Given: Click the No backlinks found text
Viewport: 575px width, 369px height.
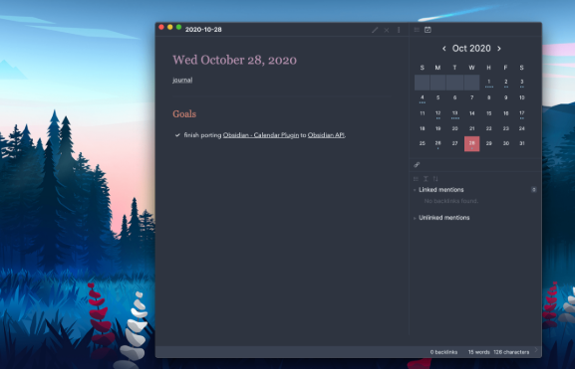Looking at the screenshot, I should (x=451, y=201).
